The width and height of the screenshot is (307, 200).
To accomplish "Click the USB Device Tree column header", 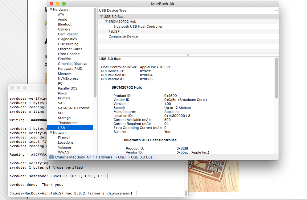I will [x=188, y=10].
